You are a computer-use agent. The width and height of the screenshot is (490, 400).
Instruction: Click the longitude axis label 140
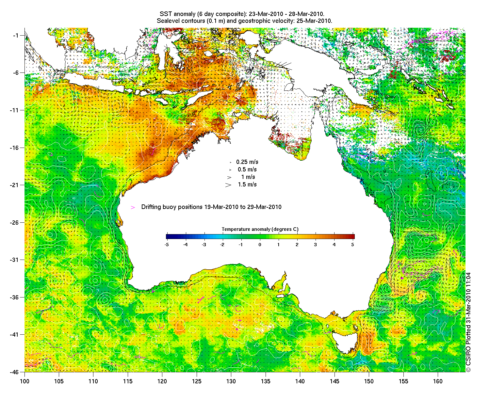point(300,381)
